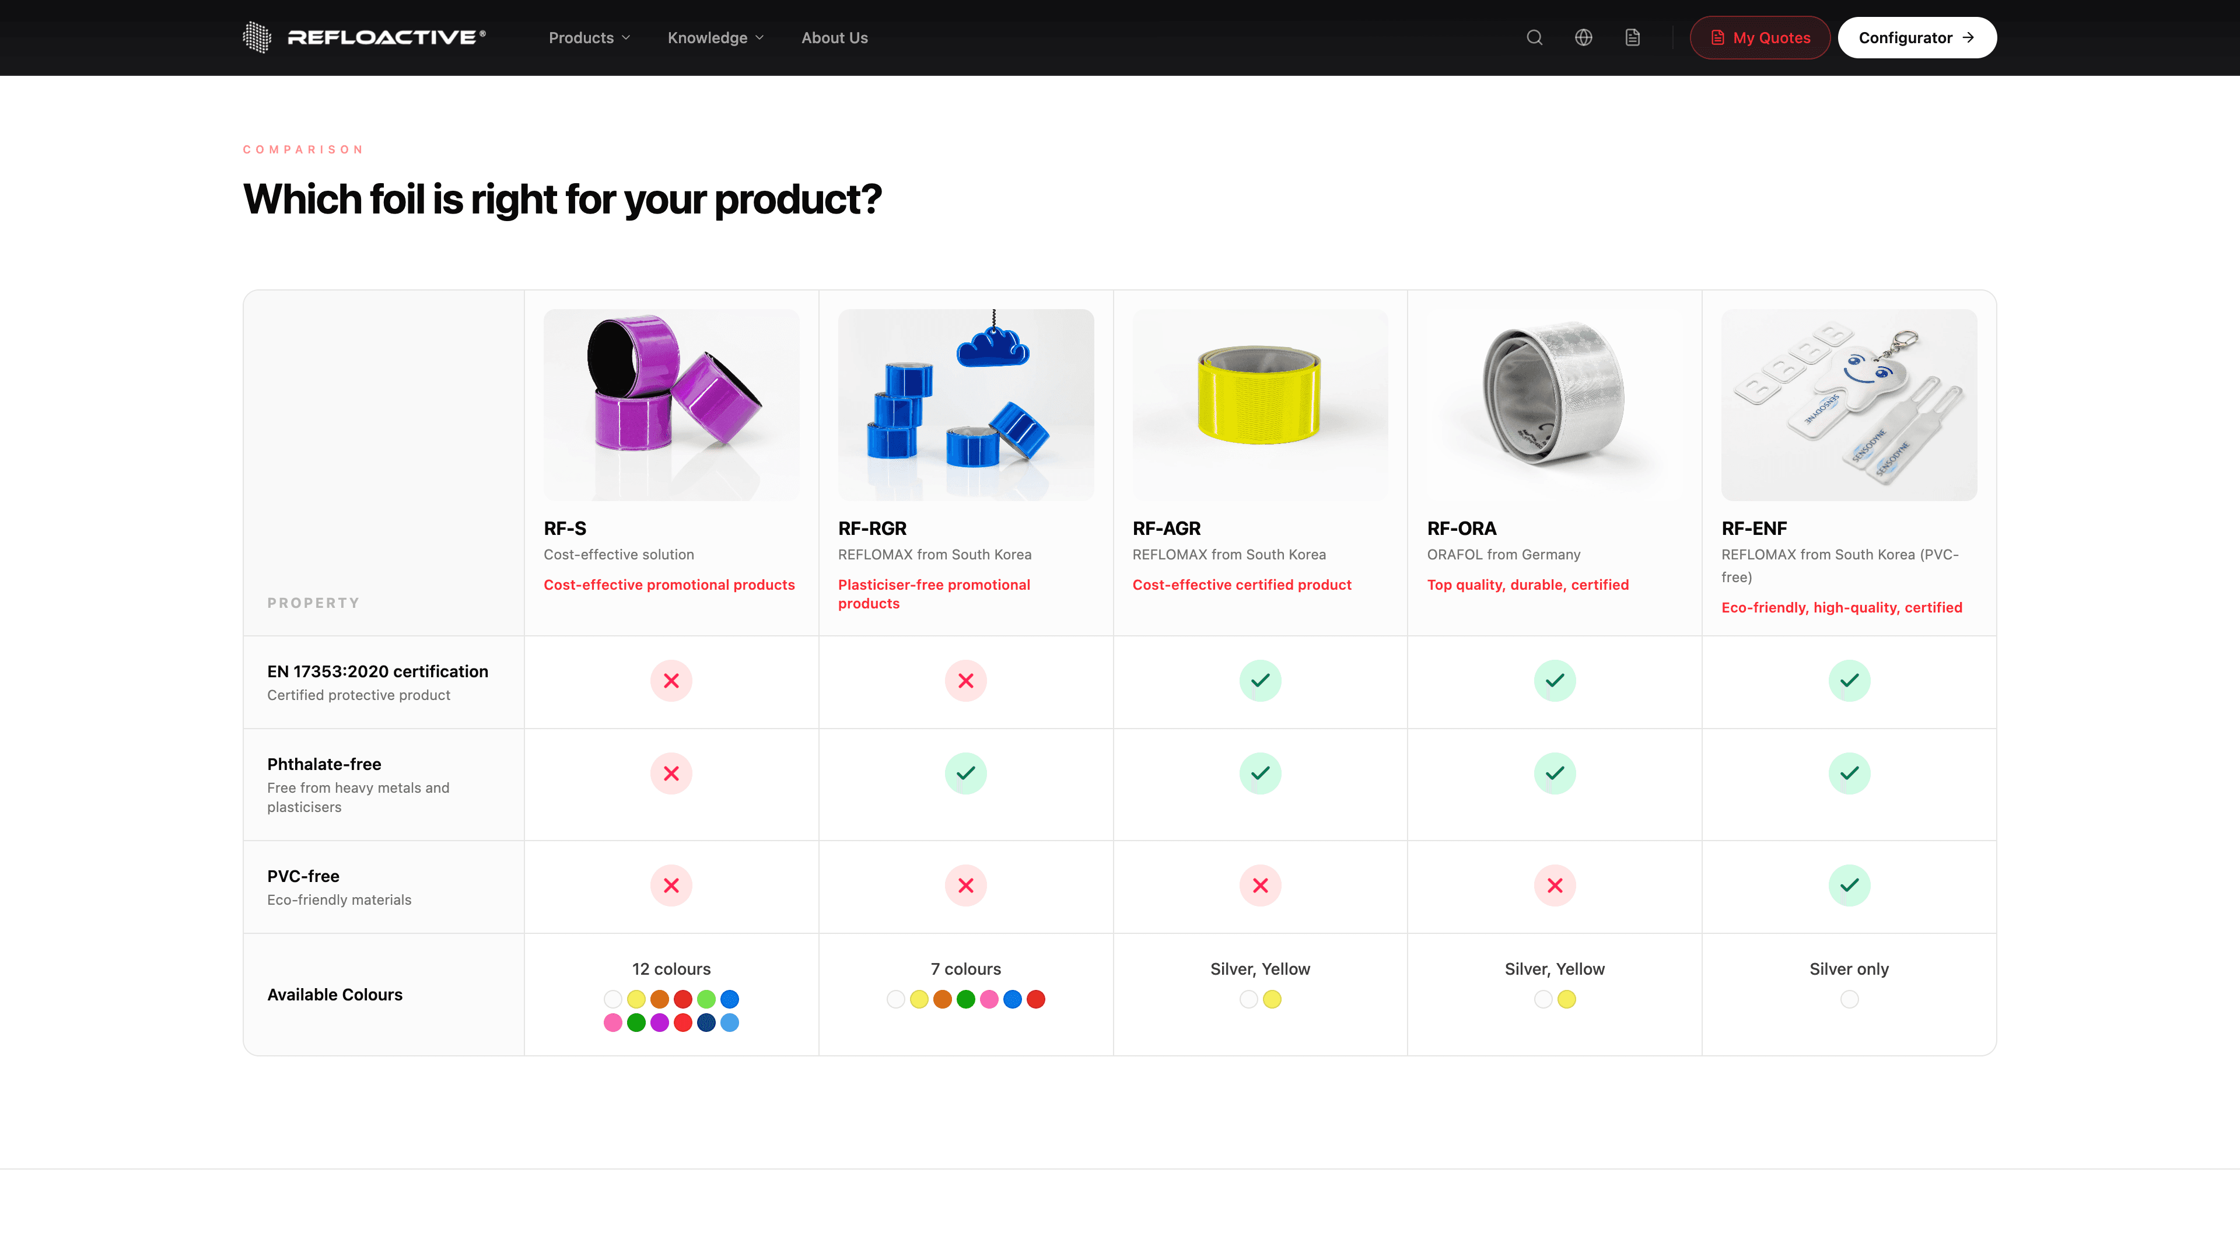Click the 'PVC-free' row label
This screenshot has width=2240, height=1260.
click(x=303, y=877)
